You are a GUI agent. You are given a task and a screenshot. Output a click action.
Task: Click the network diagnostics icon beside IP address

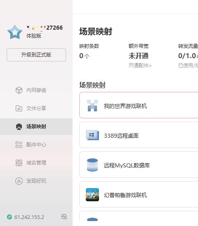point(64,217)
